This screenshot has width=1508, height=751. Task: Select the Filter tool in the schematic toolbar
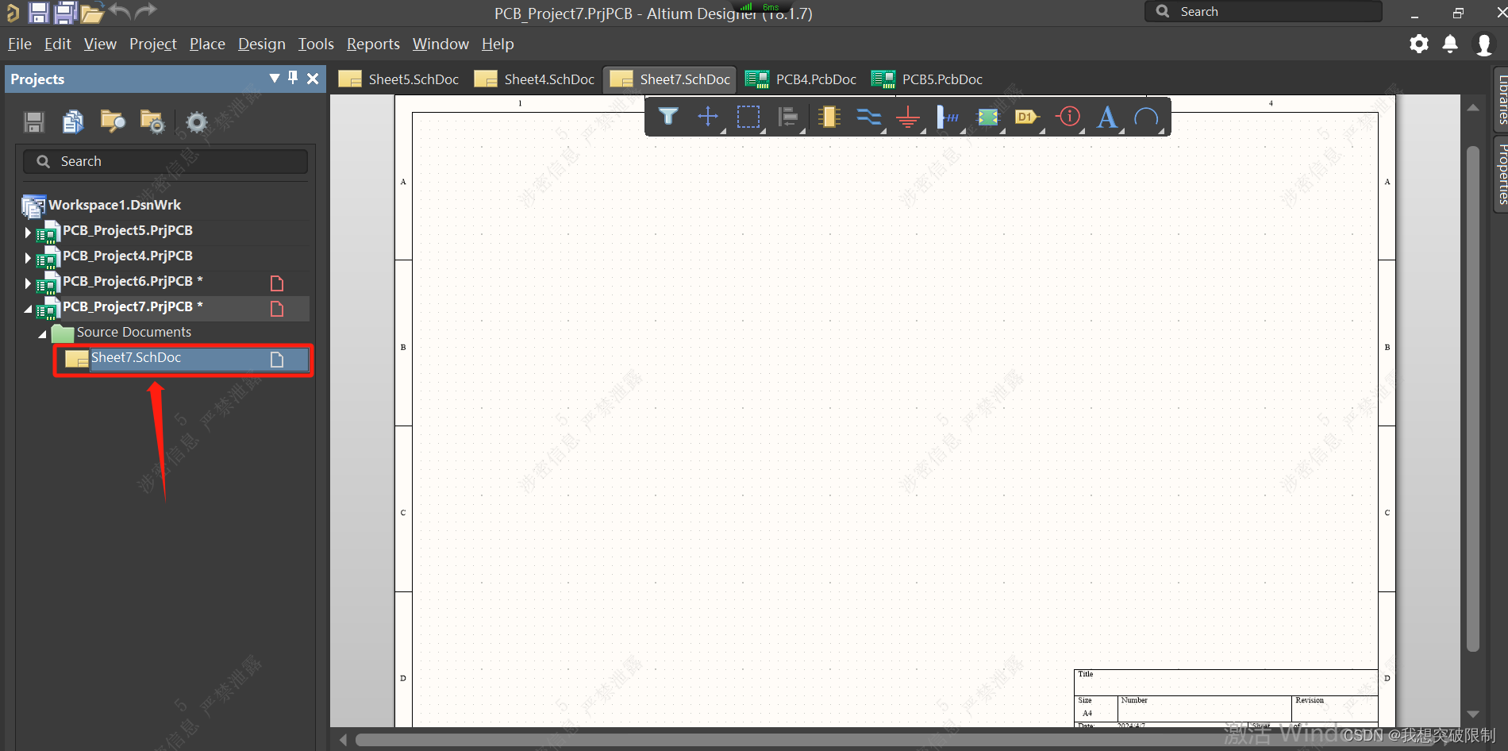point(668,117)
